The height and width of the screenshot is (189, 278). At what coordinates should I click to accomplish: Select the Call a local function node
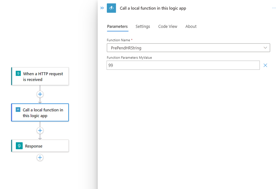(x=43, y=113)
